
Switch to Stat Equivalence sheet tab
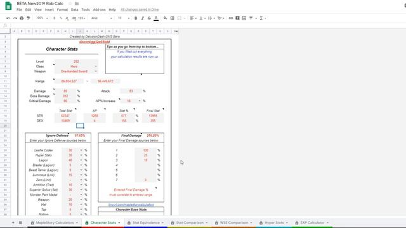[146, 222]
